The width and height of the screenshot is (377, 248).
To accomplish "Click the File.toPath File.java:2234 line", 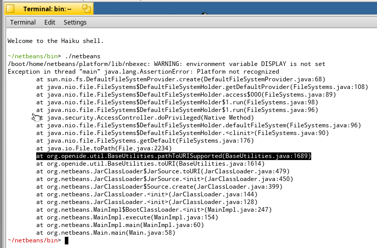I will [104, 149].
